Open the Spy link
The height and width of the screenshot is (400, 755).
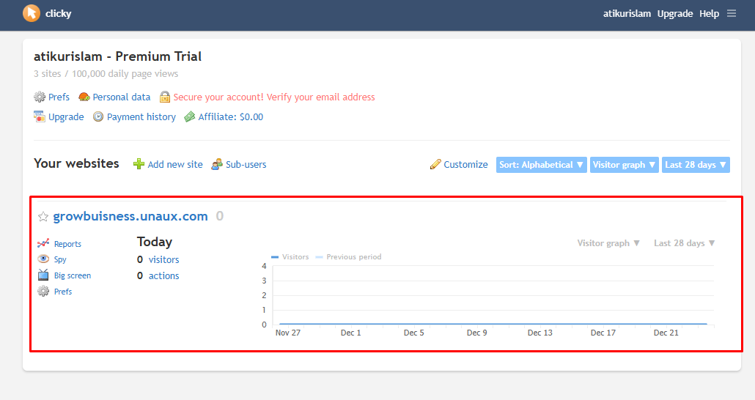click(60, 259)
